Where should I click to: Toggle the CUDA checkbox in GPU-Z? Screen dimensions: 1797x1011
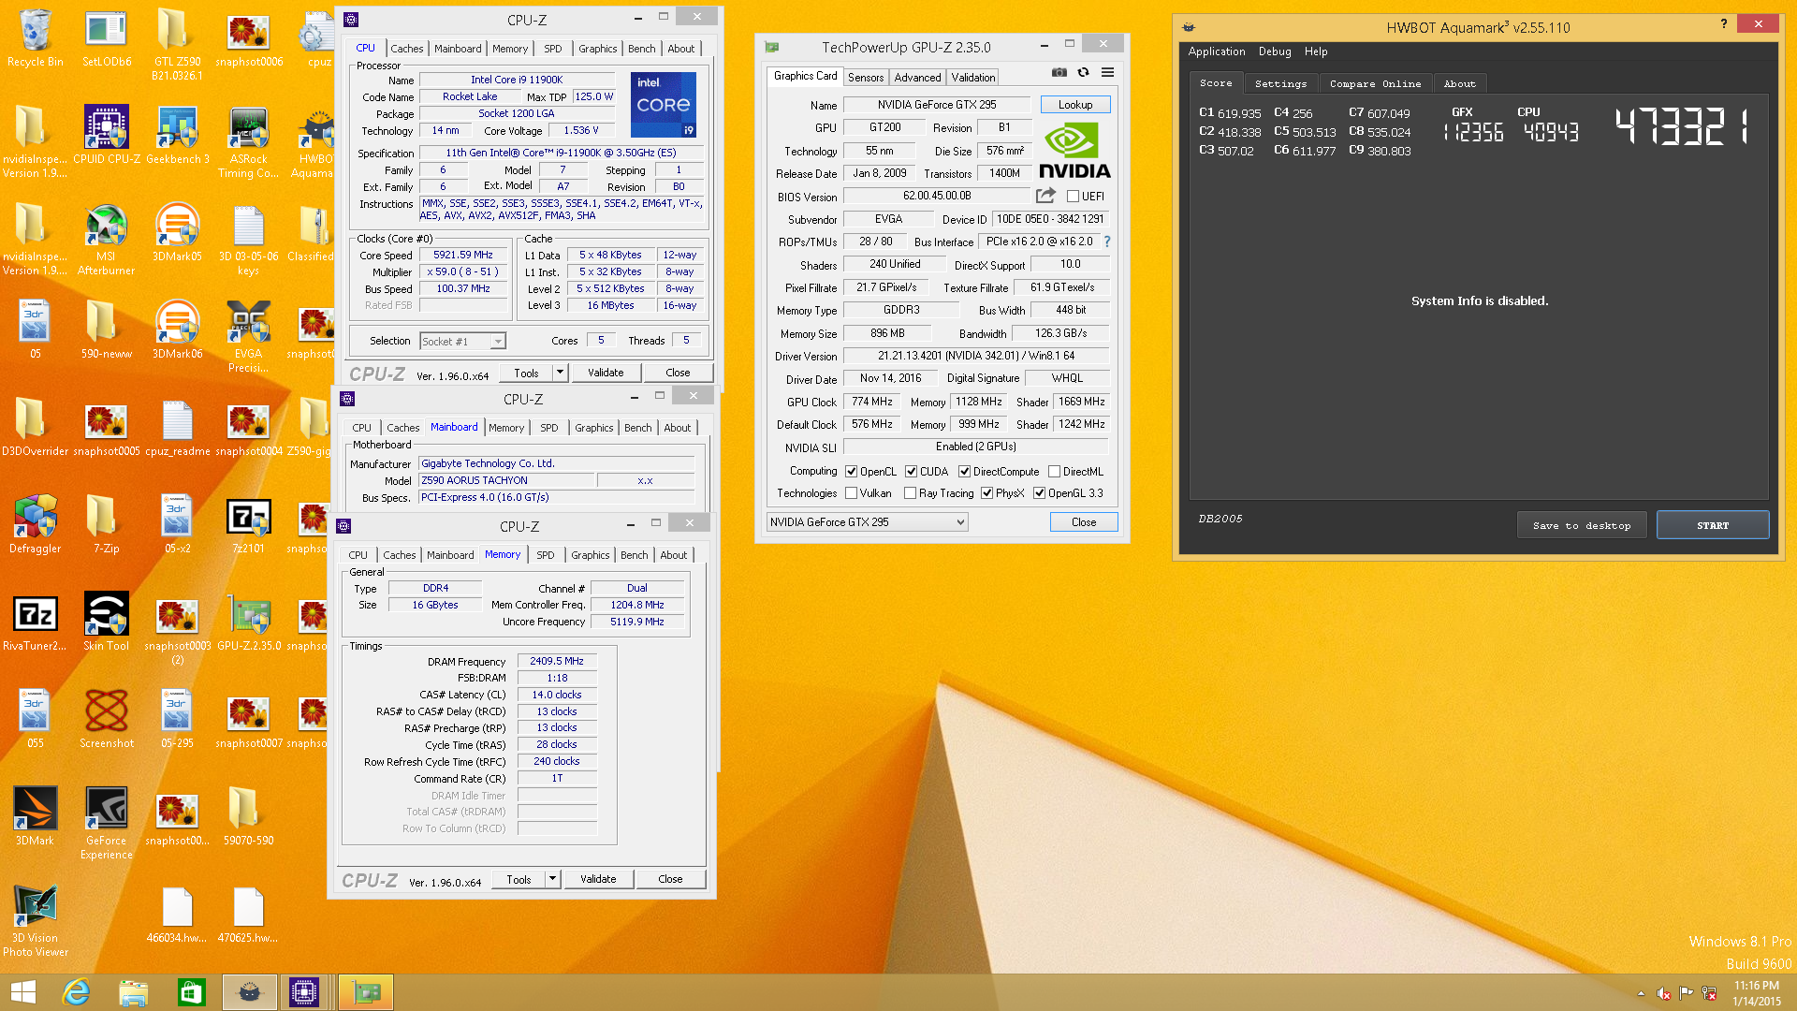[x=911, y=472]
